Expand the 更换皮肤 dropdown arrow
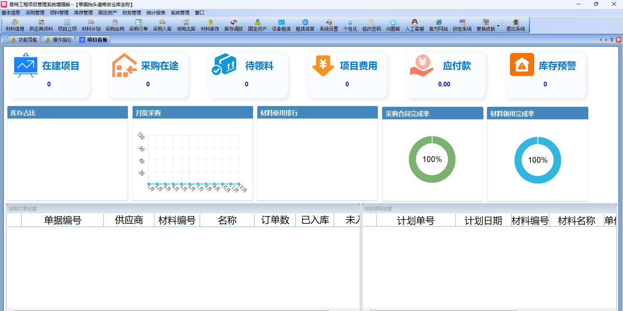This screenshot has width=623, height=311. coord(498,26)
